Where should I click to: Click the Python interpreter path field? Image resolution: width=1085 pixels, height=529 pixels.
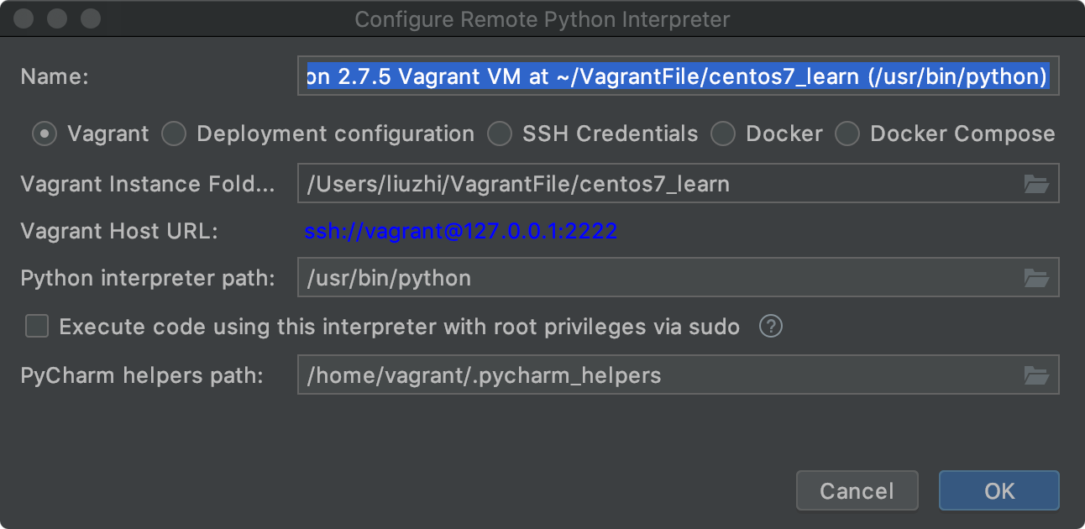point(655,278)
